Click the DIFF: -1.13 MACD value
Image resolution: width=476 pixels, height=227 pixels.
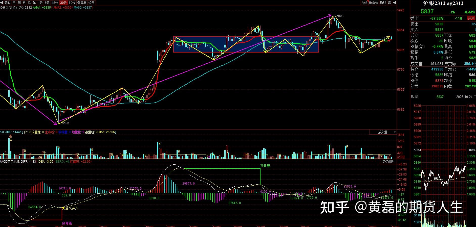click(x=29, y=162)
